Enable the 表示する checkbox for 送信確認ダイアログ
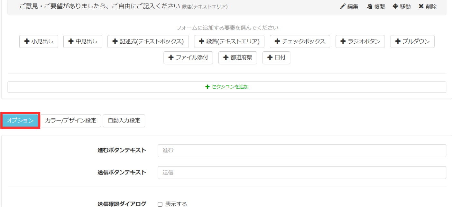This screenshot has width=452, height=207. 160,204
